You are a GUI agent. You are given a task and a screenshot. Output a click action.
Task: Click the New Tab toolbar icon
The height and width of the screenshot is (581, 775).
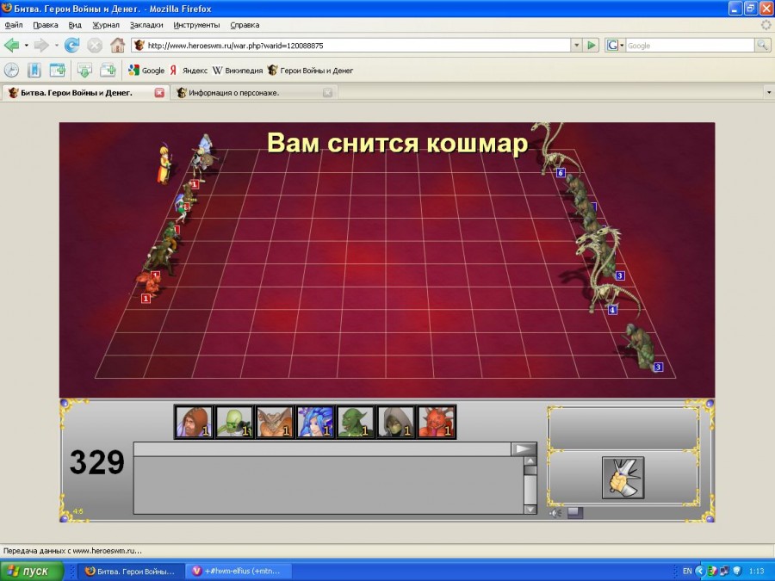(58, 71)
